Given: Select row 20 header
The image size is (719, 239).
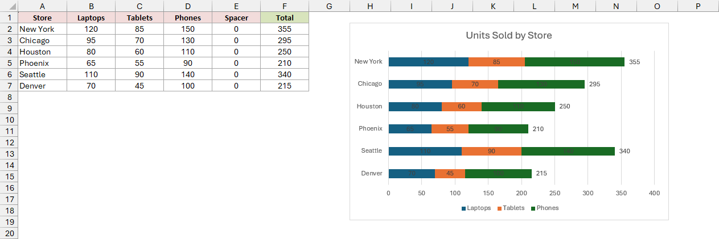Looking at the screenshot, I should [x=9, y=233].
